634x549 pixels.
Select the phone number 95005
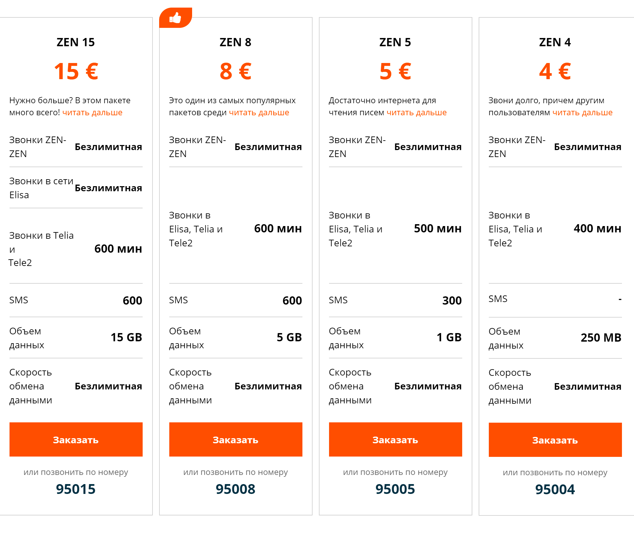pos(395,489)
